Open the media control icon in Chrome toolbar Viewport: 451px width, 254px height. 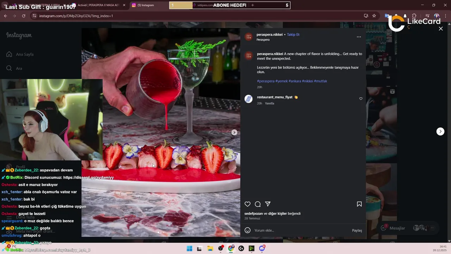coord(427,16)
